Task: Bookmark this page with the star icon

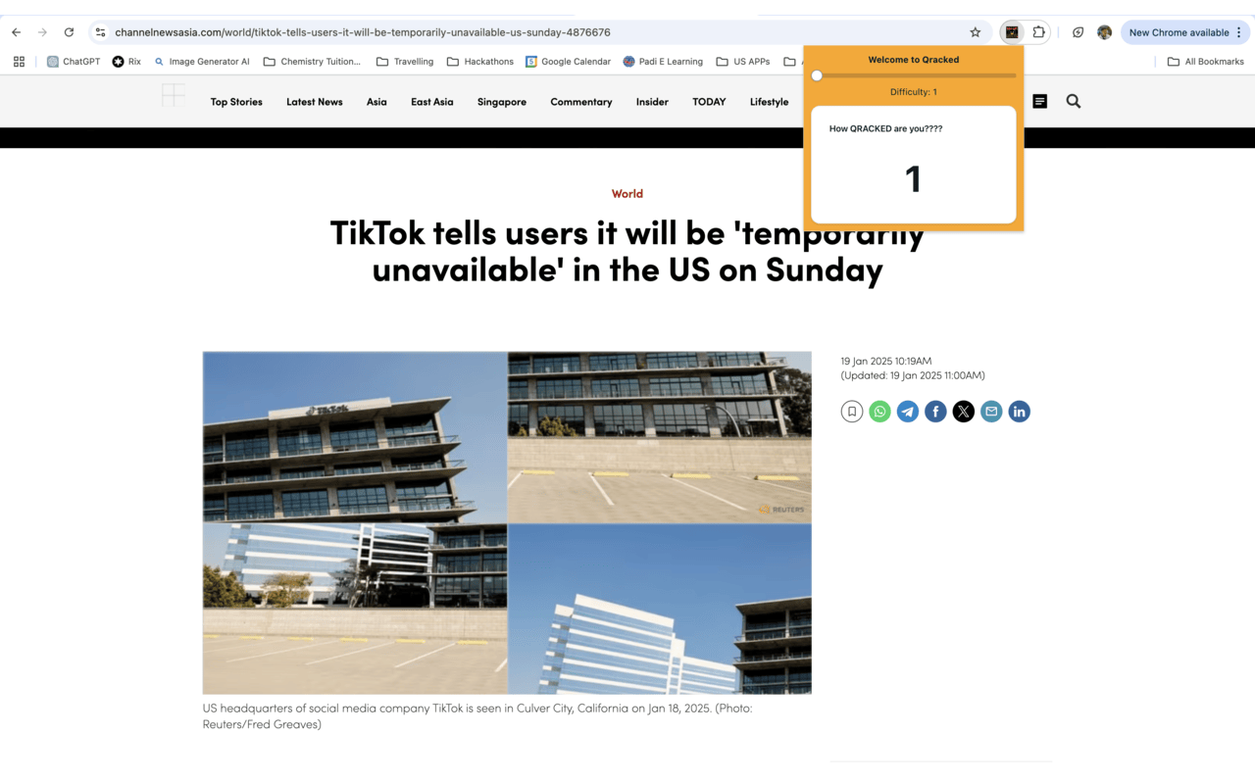Action: point(976,32)
